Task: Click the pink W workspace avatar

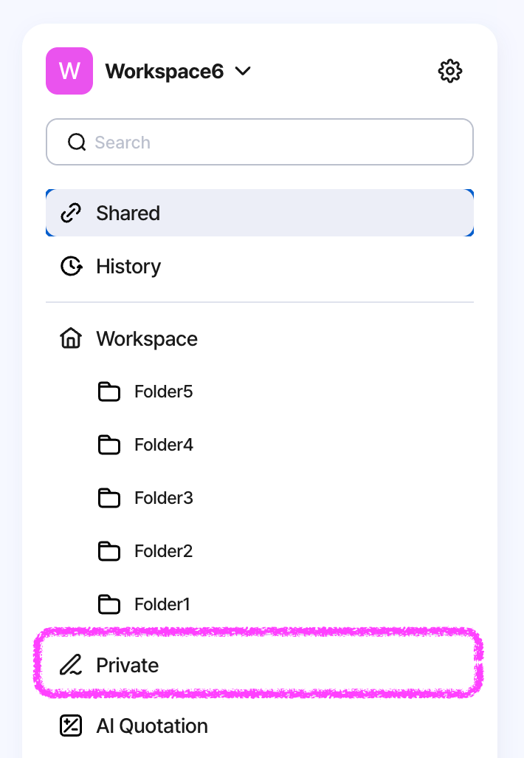Action: pyautogui.click(x=69, y=71)
